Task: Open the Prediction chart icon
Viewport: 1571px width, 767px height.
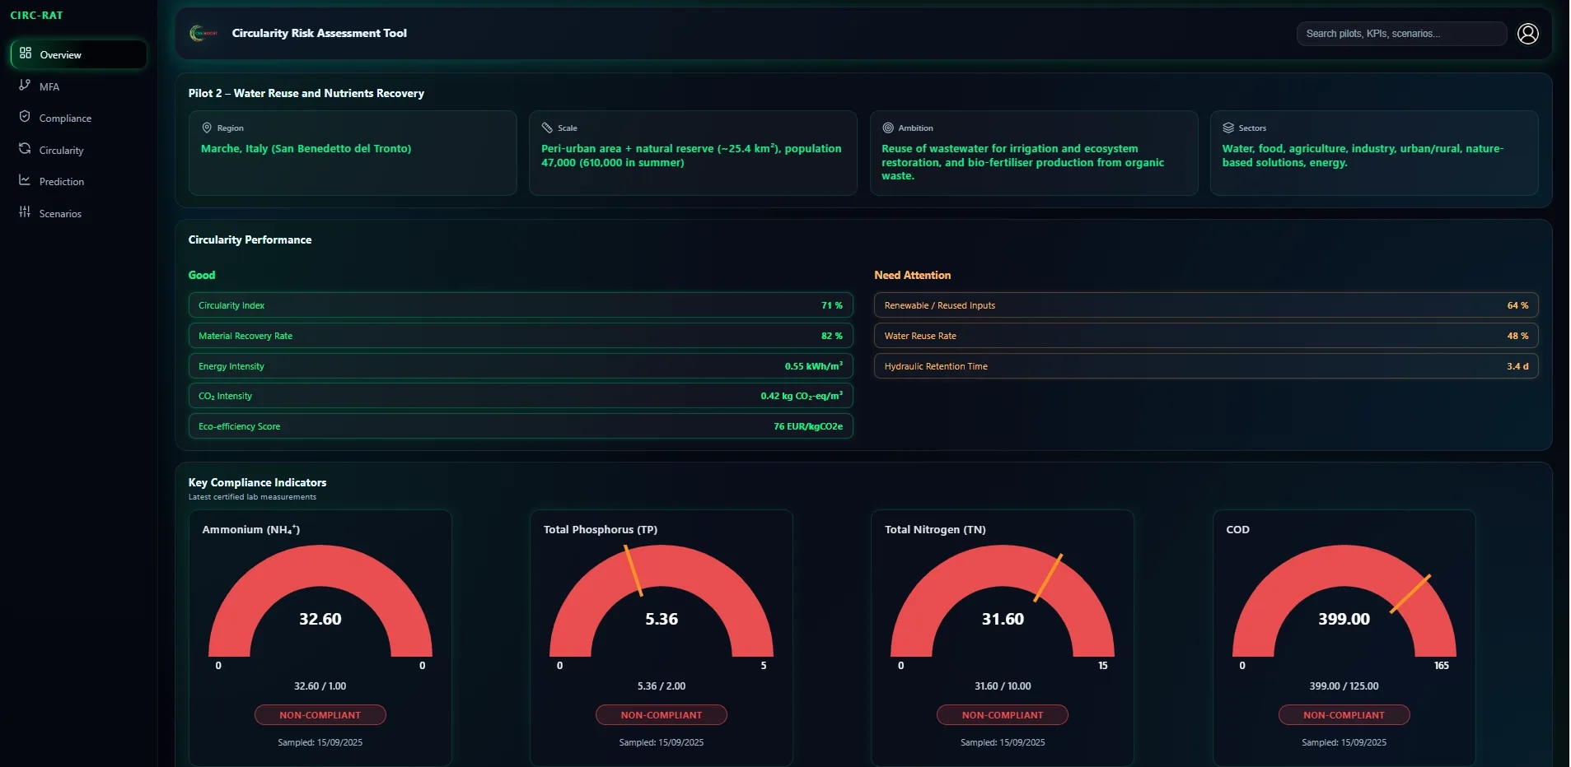Action: (25, 181)
